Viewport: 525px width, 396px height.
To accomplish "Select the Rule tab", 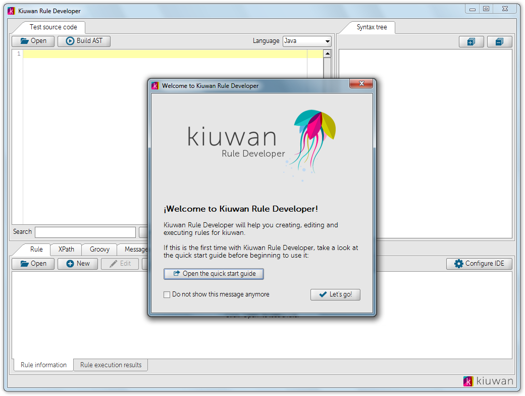I will pos(36,249).
